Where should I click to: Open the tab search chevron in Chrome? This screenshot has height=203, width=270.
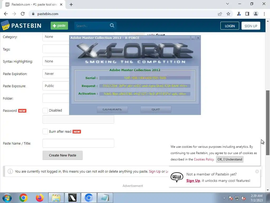[x=228, y=4]
